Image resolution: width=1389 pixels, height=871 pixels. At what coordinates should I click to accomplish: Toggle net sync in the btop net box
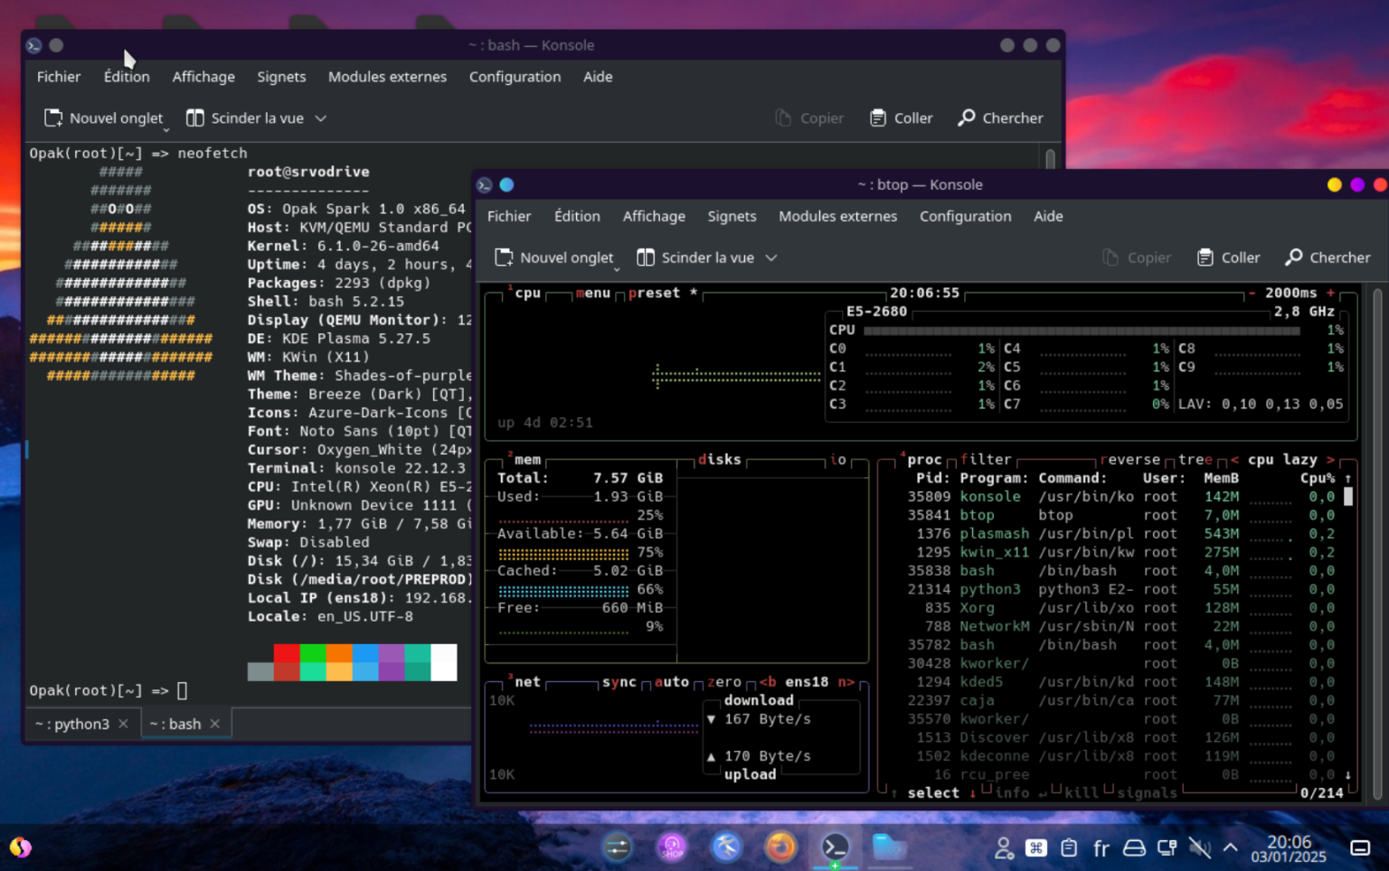(619, 681)
